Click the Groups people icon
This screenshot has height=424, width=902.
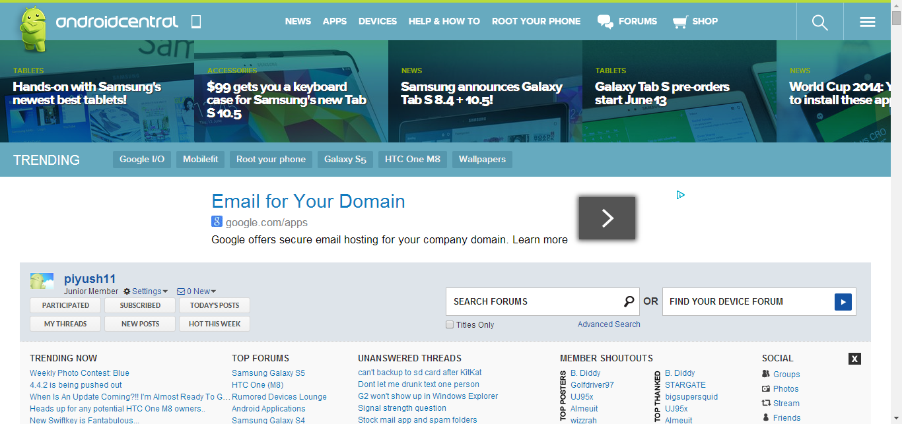pos(766,374)
